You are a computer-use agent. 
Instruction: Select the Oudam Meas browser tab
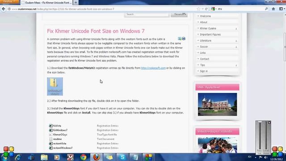pos(46,3)
